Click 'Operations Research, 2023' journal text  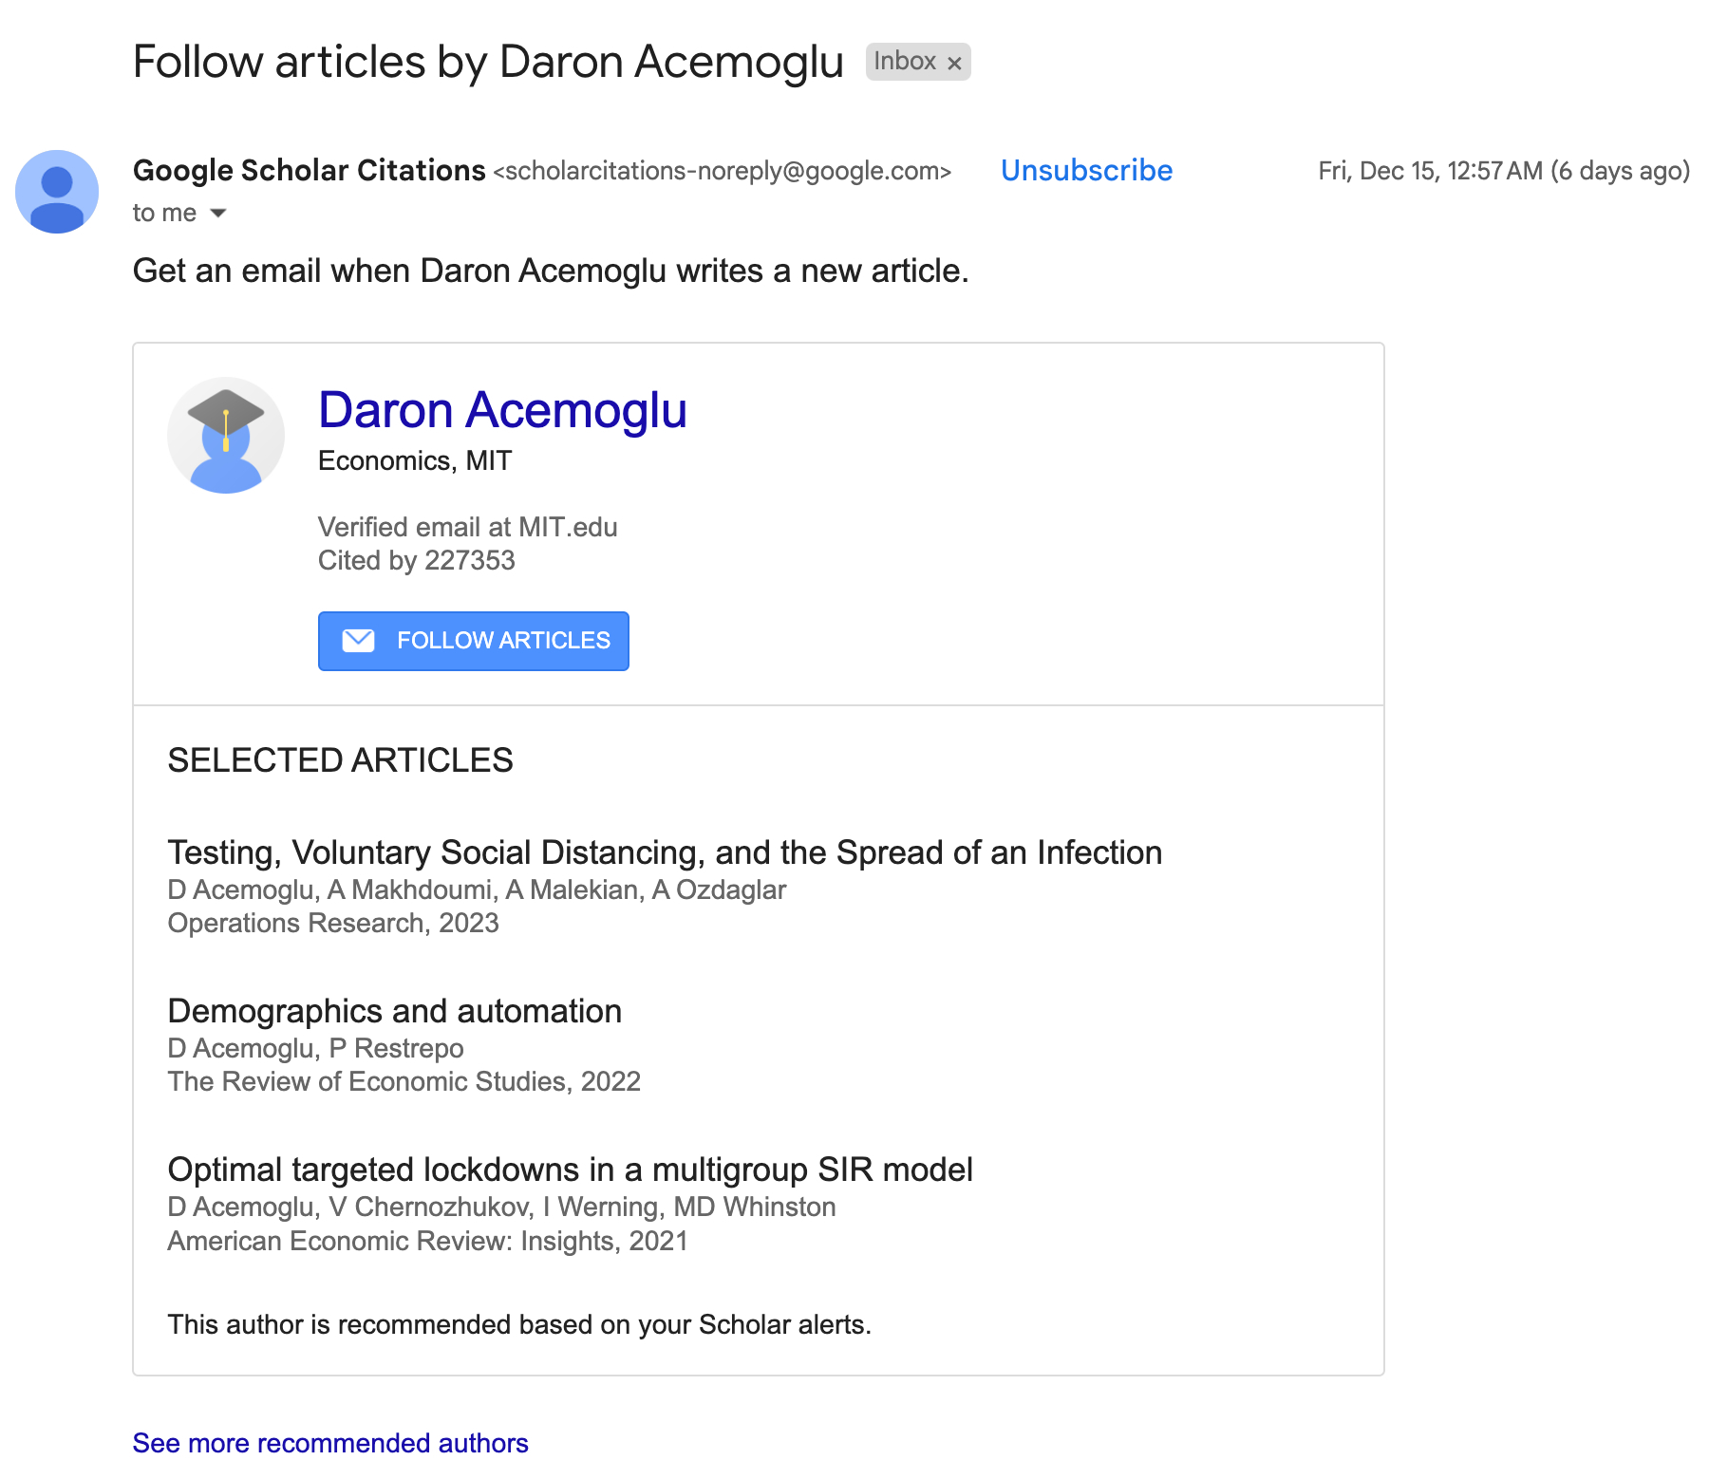click(x=333, y=923)
